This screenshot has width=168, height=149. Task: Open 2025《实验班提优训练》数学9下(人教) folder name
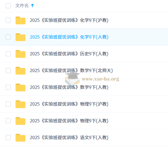pyautogui.click(x=69, y=87)
